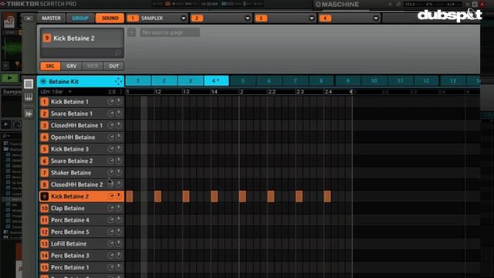
Task: Select sound slot number 1 orange pad
Action: [x=45, y=102]
